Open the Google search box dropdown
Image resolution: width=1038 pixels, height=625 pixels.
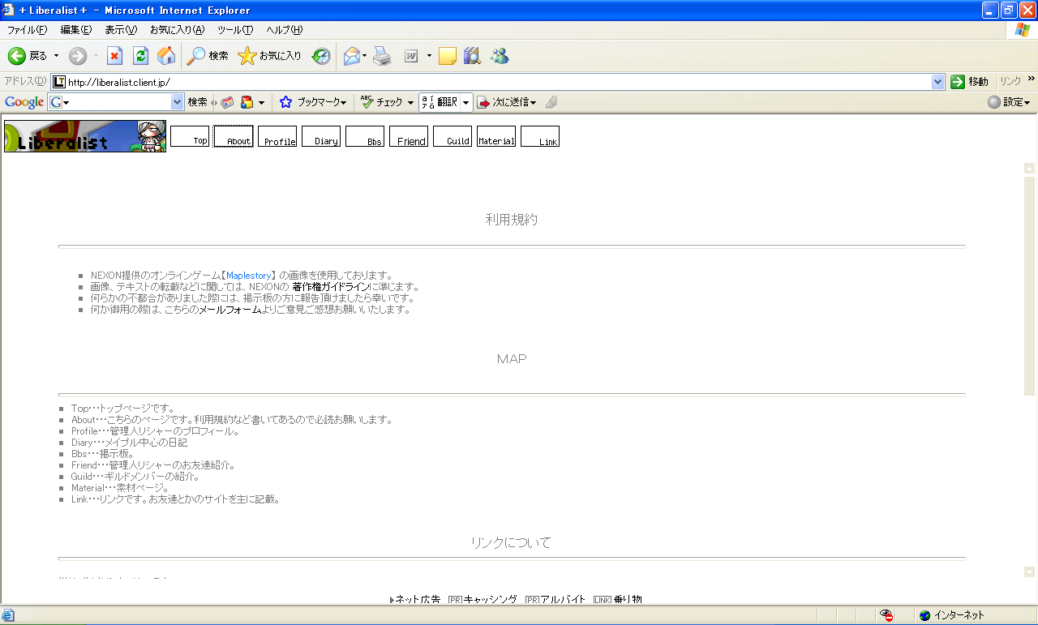coord(178,102)
